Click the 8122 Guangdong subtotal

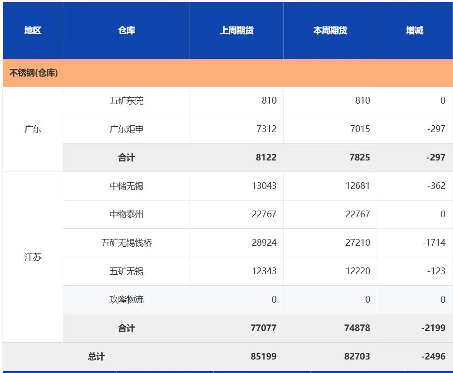click(x=266, y=157)
